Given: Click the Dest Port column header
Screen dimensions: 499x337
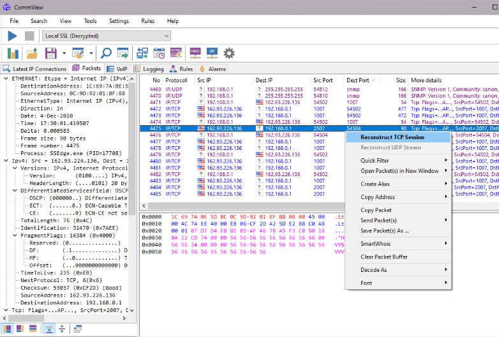Looking at the screenshot, I should (x=358, y=80).
